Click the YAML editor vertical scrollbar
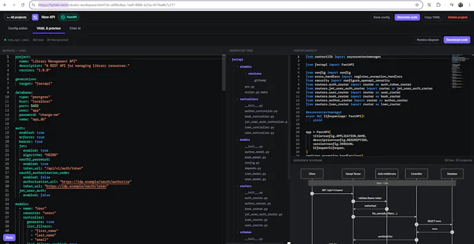The width and height of the screenshot is (474, 244). pos(224,73)
